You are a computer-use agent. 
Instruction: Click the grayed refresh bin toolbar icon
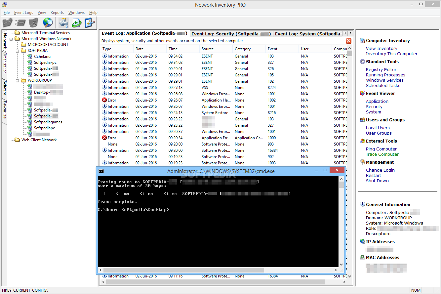tap(33, 22)
